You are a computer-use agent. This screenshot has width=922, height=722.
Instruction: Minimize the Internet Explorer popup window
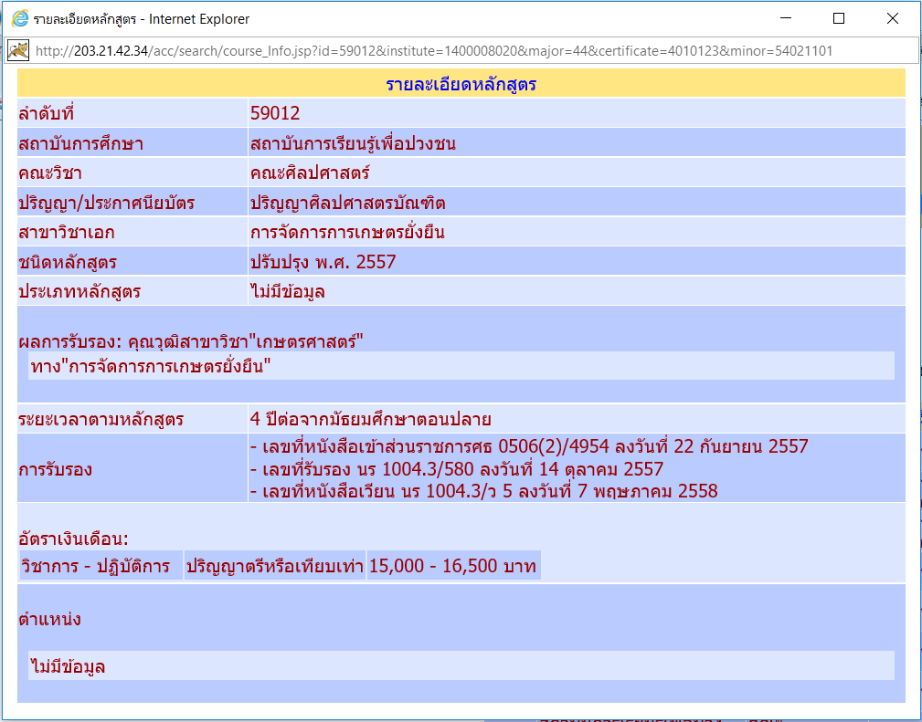click(786, 19)
